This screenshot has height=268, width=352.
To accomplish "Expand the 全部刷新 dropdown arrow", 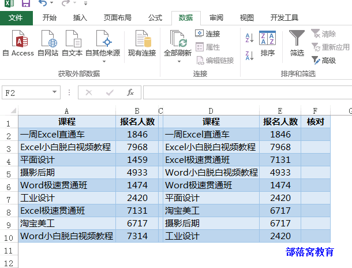I will [179, 62].
